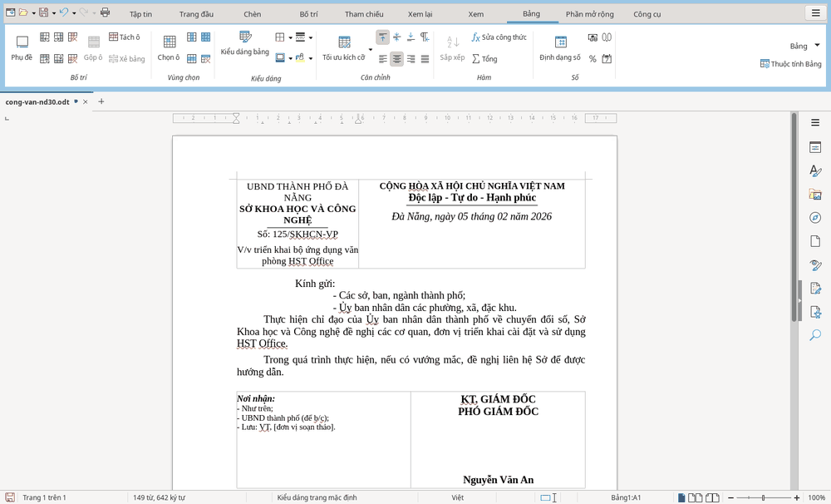Click the Print icon
Viewport: 831px width, 504px height.
click(x=105, y=12)
